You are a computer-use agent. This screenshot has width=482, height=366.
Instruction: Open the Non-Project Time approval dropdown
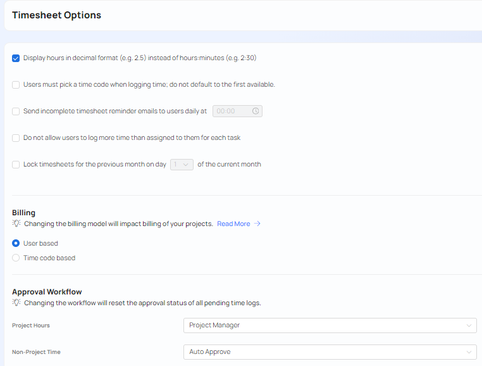[x=329, y=352]
